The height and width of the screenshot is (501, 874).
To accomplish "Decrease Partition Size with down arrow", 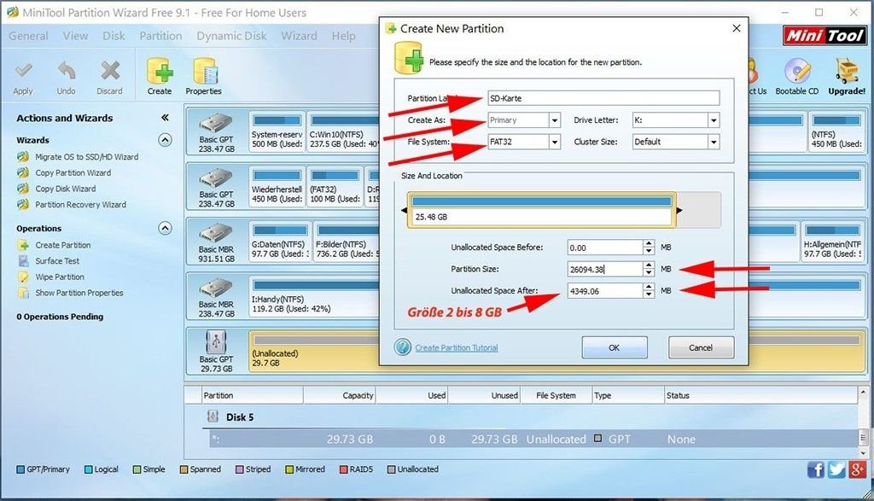I will click(649, 273).
